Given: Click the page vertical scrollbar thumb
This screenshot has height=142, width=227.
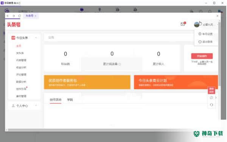Looking at the screenshot, I should (219, 54).
